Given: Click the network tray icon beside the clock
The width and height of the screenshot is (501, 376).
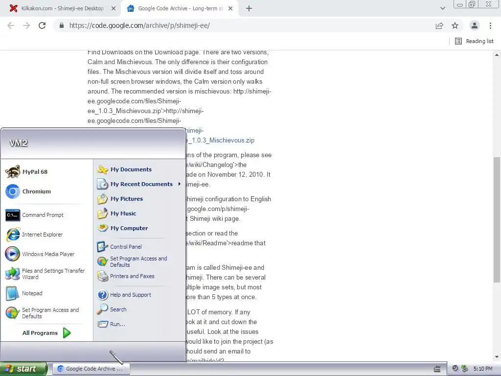Looking at the screenshot, I should [465, 369].
